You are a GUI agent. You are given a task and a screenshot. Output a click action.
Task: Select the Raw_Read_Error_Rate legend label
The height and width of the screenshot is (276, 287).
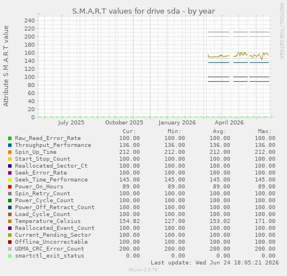pos(48,138)
